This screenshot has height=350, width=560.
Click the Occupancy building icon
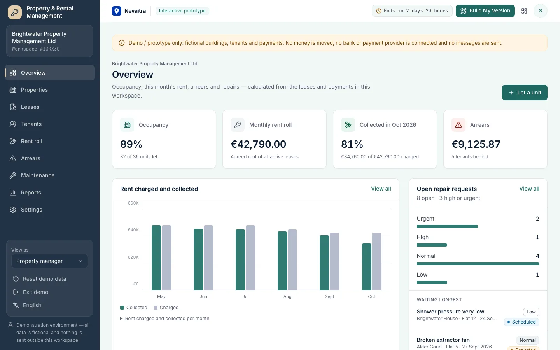(127, 125)
